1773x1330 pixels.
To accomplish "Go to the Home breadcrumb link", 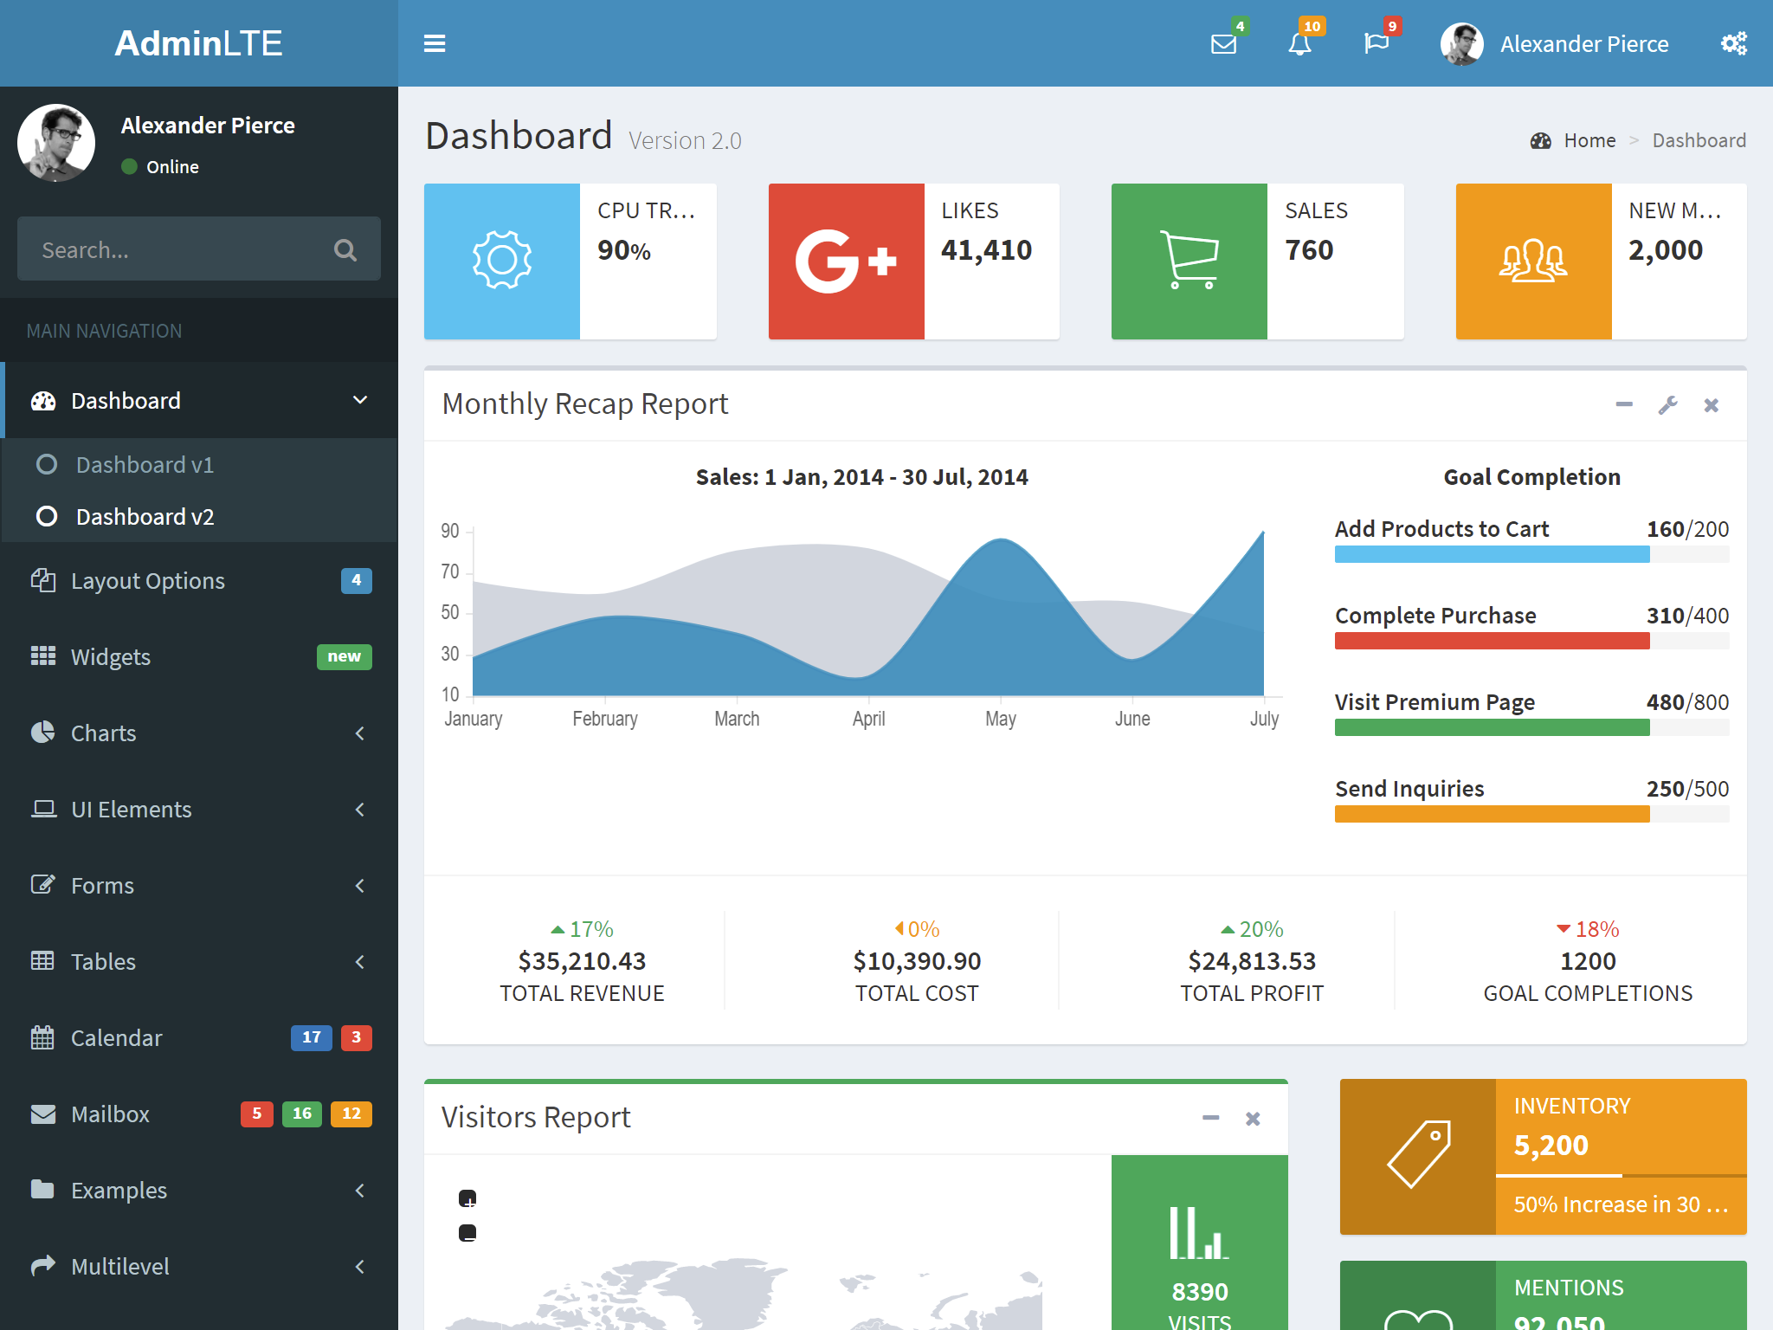I will pos(1589,140).
